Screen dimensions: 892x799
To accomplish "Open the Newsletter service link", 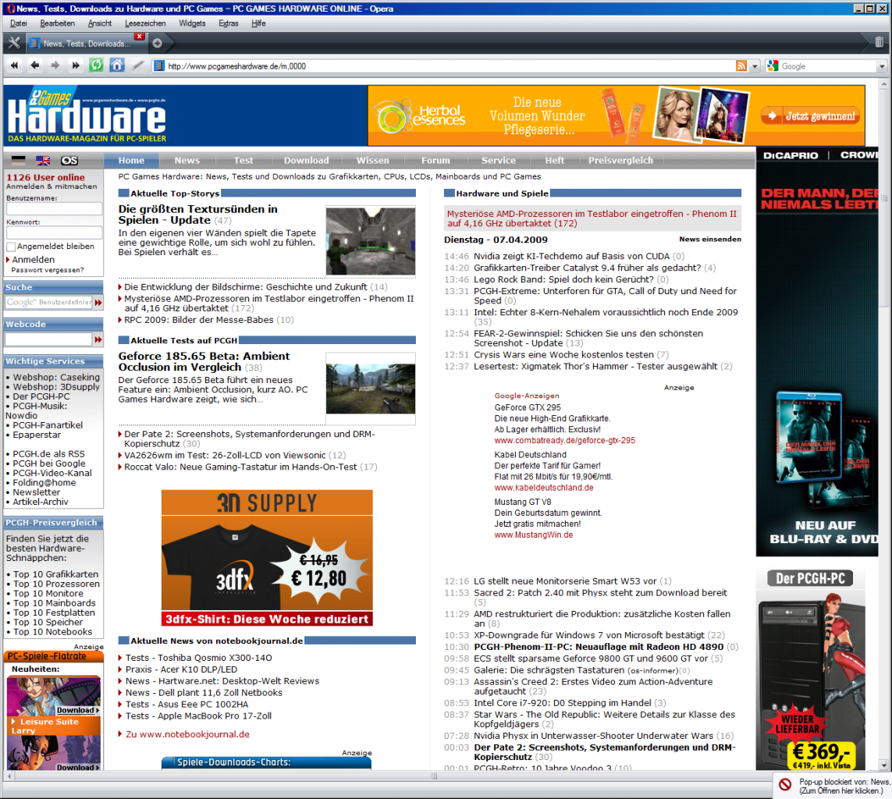I will point(37,492).
